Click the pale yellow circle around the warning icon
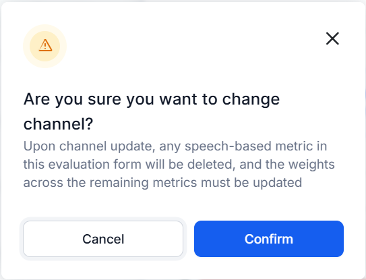 [44, 47]
